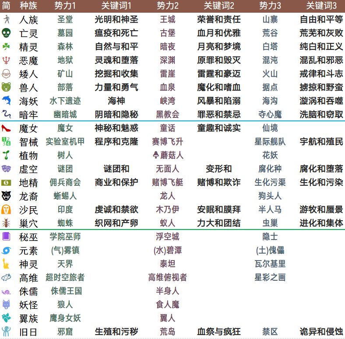Click the purple snail icon beside 侏儒
Viewport: 345px width, 339px height.
coord(6,292)
